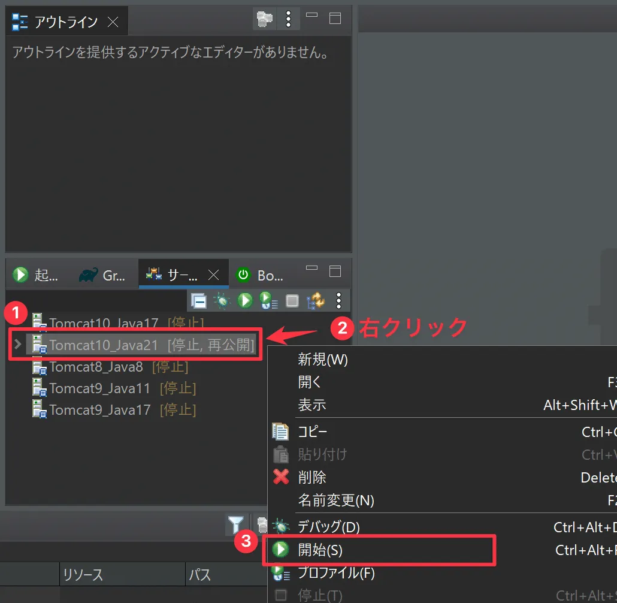The width and height of the screenshot is (617, 603).
Task: Open the Gr... (Gradle) tab
Action: click(102, 275)
